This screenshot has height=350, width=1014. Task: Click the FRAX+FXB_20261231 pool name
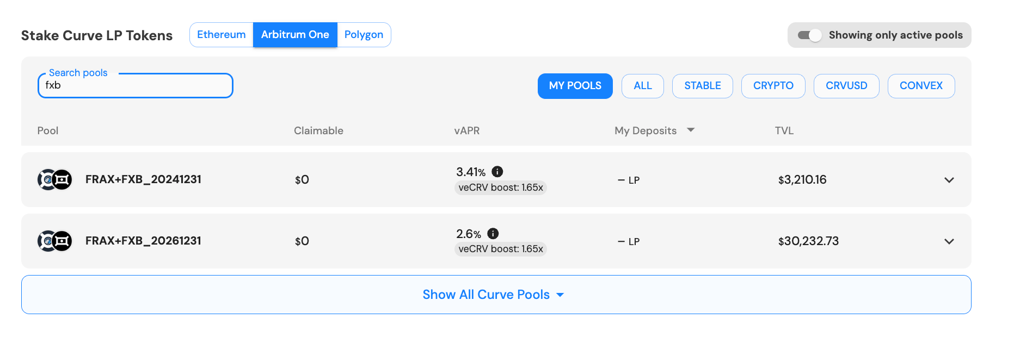[143, 241]
